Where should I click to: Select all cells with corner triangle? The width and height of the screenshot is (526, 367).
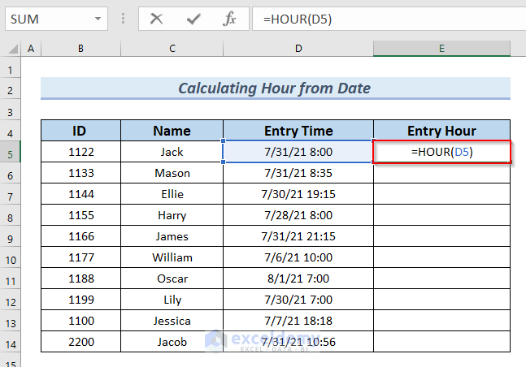point(11,49)
